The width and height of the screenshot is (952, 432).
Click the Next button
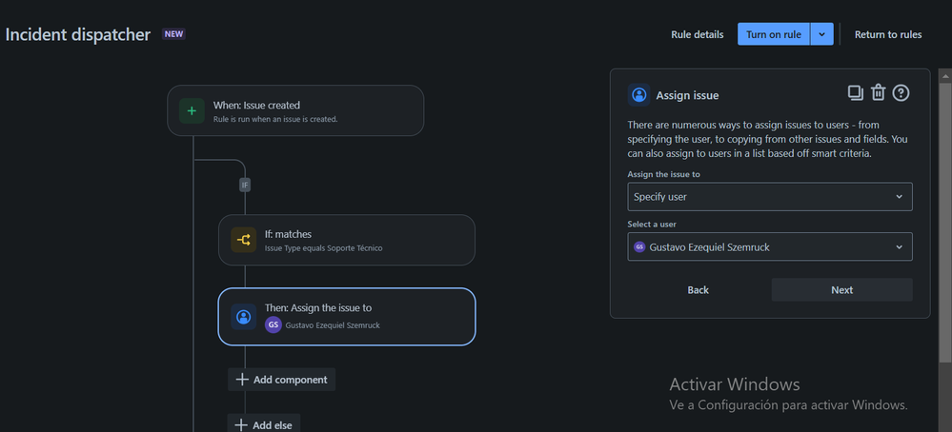click(x=841, y=289)
